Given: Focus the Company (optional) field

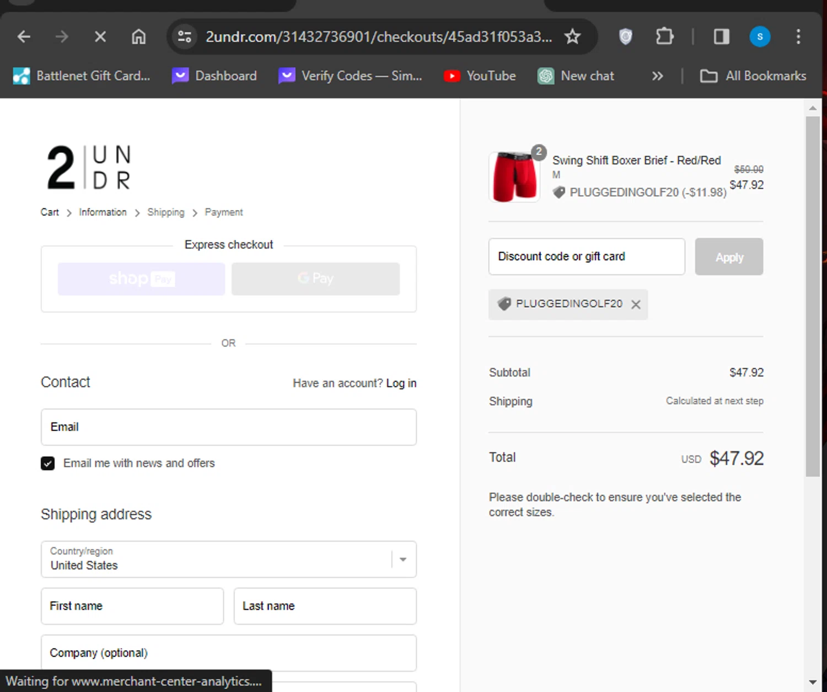Looking at the screenshot, I should [x=229, y=653].
